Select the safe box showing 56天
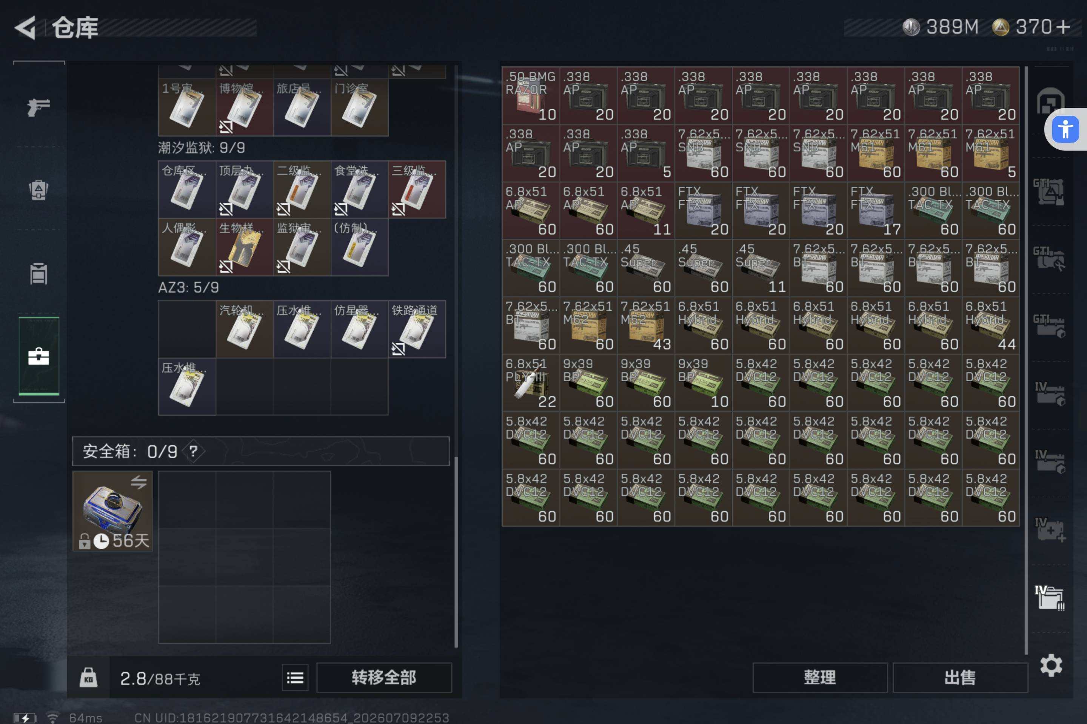This screenshot has width=1087, height=724. [x=113, y=511]
